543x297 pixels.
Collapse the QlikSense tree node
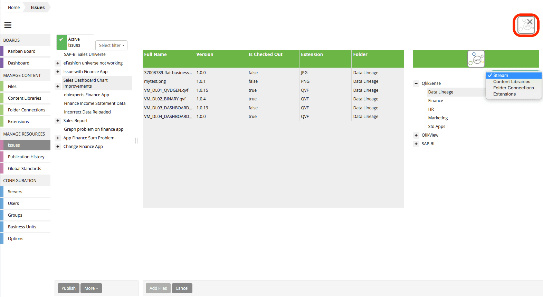pyautogui.click(x=416, y=83)
